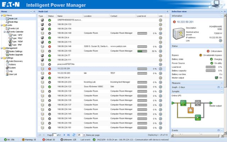Open Node Map view in tree
227x142 pixels.
click(x=13, y=22)
